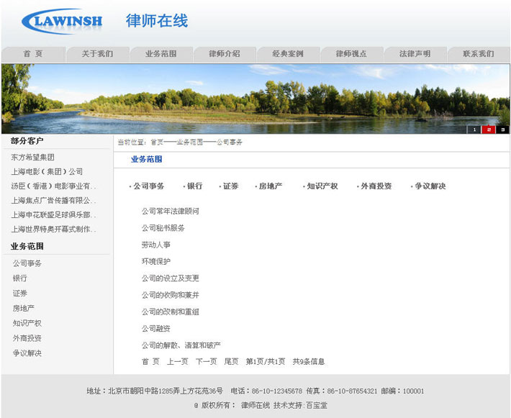This screenshot has width=511, height=418.
Task: Click the 电话 number in footer
Action: [x=266, y=391]
